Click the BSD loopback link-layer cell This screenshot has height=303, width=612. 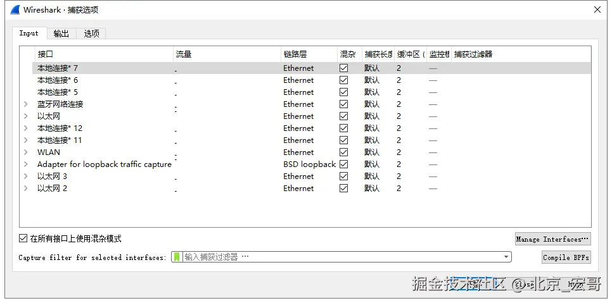coord(310,164)
